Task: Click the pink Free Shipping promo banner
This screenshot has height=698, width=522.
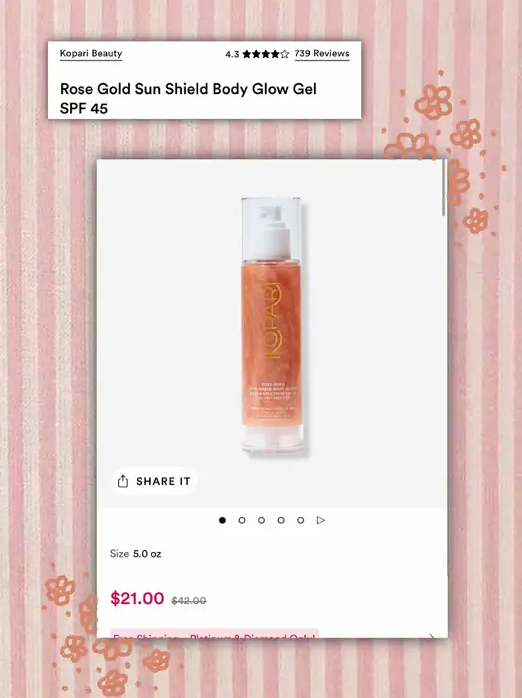Action: (215, 634)
